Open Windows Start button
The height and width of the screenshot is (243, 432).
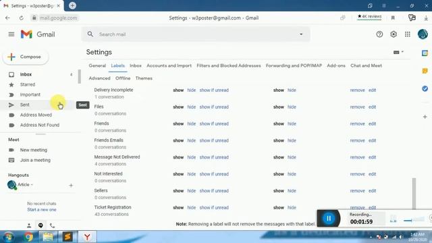[8, 237]
